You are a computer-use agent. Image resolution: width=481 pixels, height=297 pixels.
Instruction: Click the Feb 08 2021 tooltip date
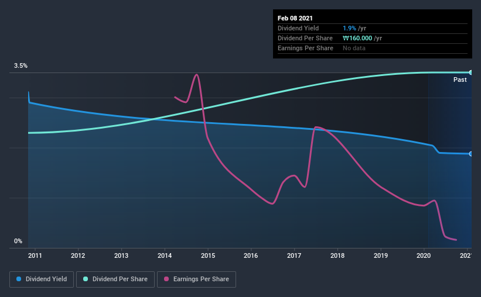[295, 18]
